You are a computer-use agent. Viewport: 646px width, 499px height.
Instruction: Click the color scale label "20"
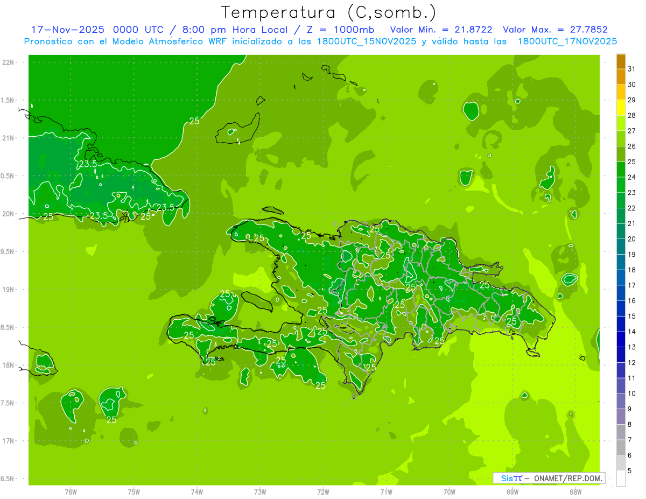(x=632, y=239)
